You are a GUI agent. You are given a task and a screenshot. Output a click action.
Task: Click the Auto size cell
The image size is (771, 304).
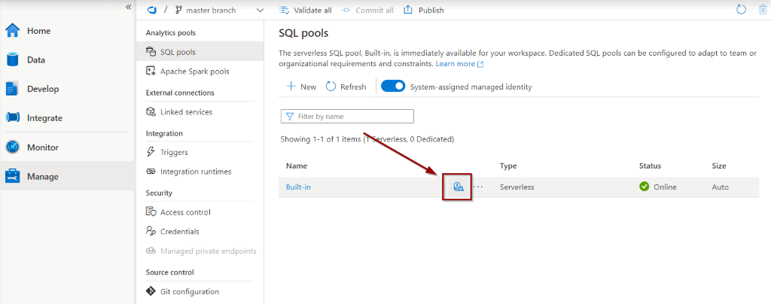tap(721, 187)
